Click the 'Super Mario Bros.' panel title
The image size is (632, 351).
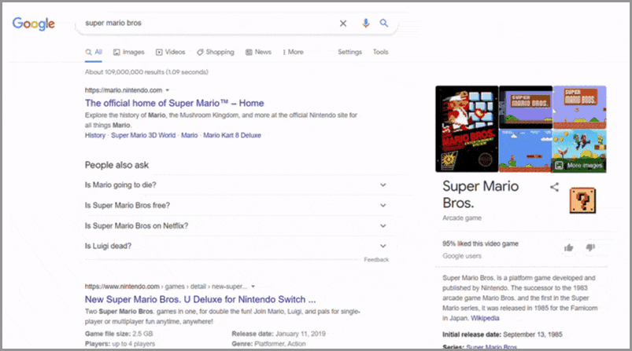pos(480,195)
